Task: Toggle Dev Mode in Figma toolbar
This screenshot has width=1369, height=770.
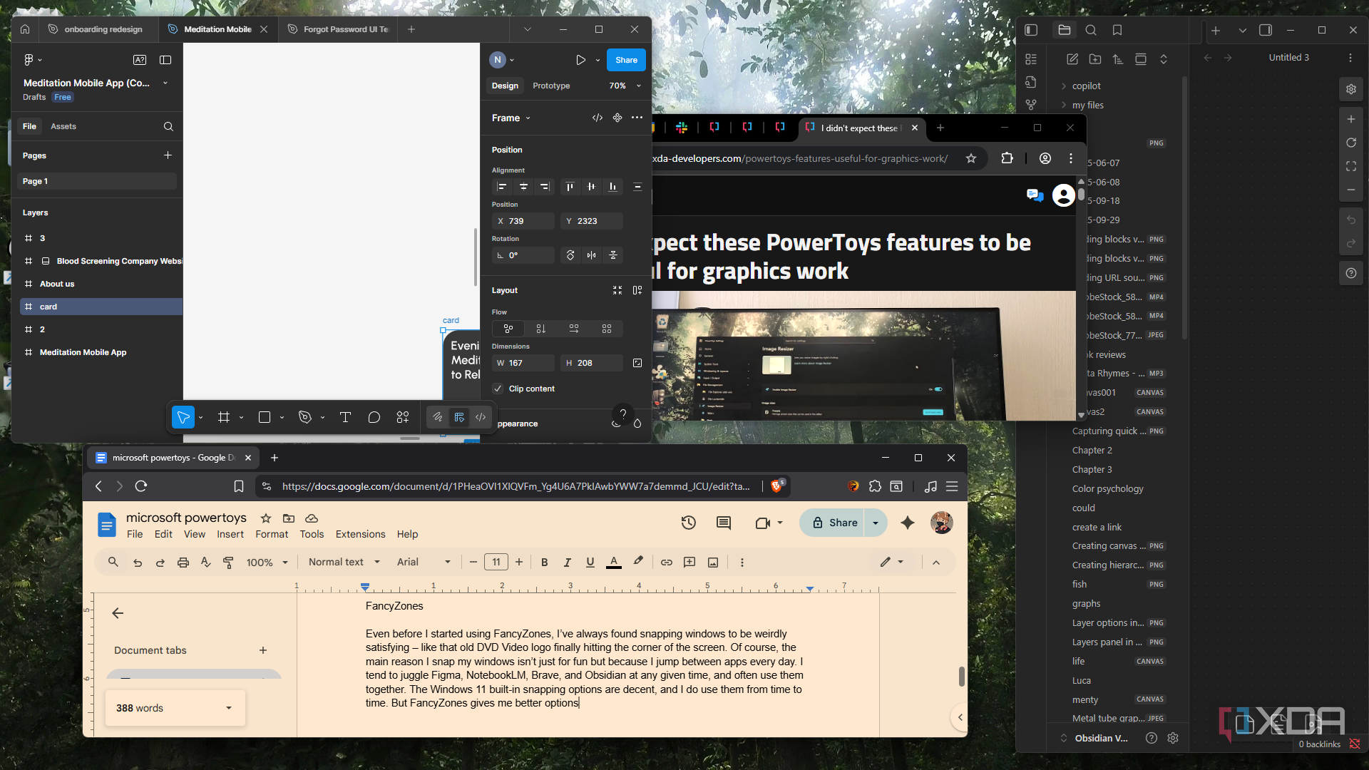Action: pos(481,418)
